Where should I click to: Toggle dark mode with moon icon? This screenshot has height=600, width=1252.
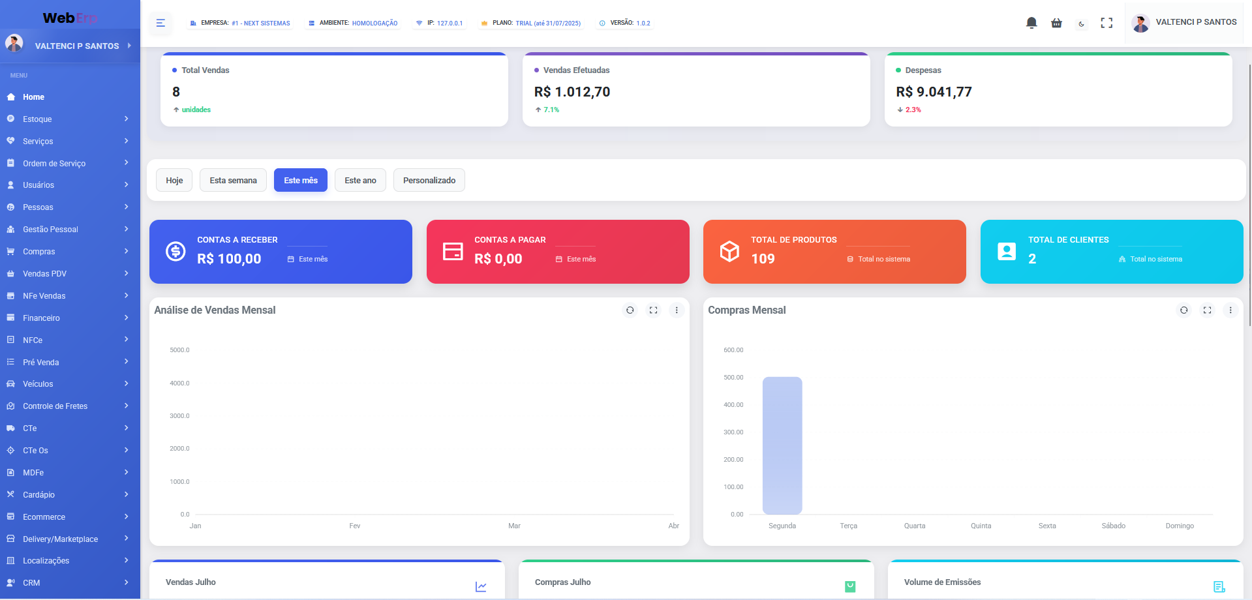tap(1082, 23)
